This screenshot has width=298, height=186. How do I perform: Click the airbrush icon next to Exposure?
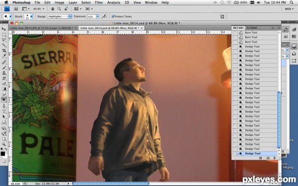click(x=104, y=16)
